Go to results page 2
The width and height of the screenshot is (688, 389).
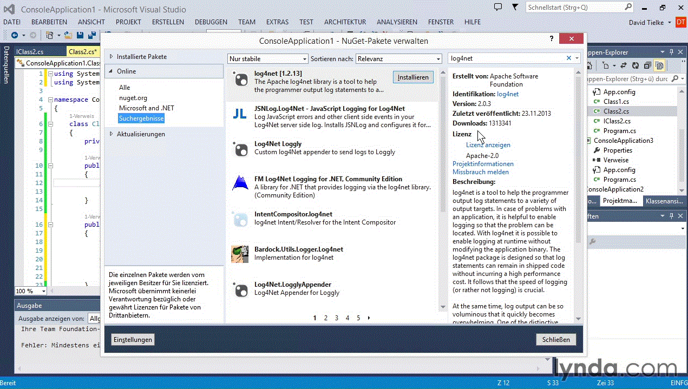coord(326,318)
